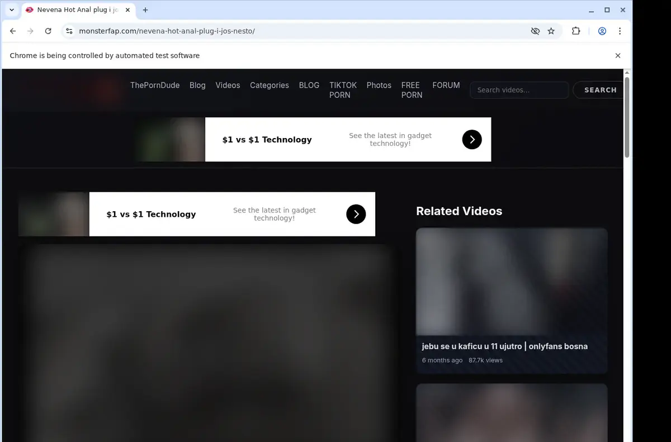Open the Photos nav link
The width and height of the screenshot is (671, 442).
click(x=379, y=85)
